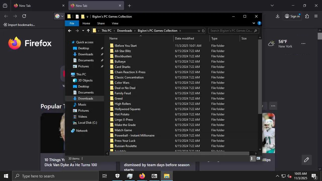Open the Firefox Downloads panel

(x=277, y=16)
